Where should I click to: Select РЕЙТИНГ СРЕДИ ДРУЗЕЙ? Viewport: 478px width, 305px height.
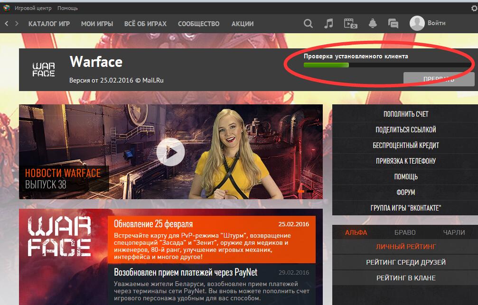pos(406,262)
